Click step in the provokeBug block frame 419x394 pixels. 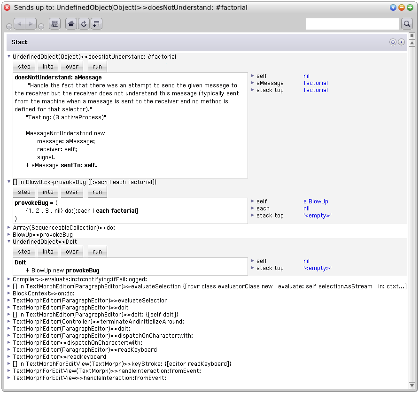(24, 192)
